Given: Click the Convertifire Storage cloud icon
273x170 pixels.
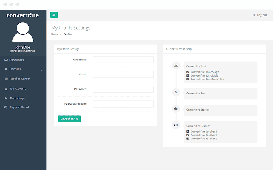Looking at the screenshot, I should pos(176,108).
